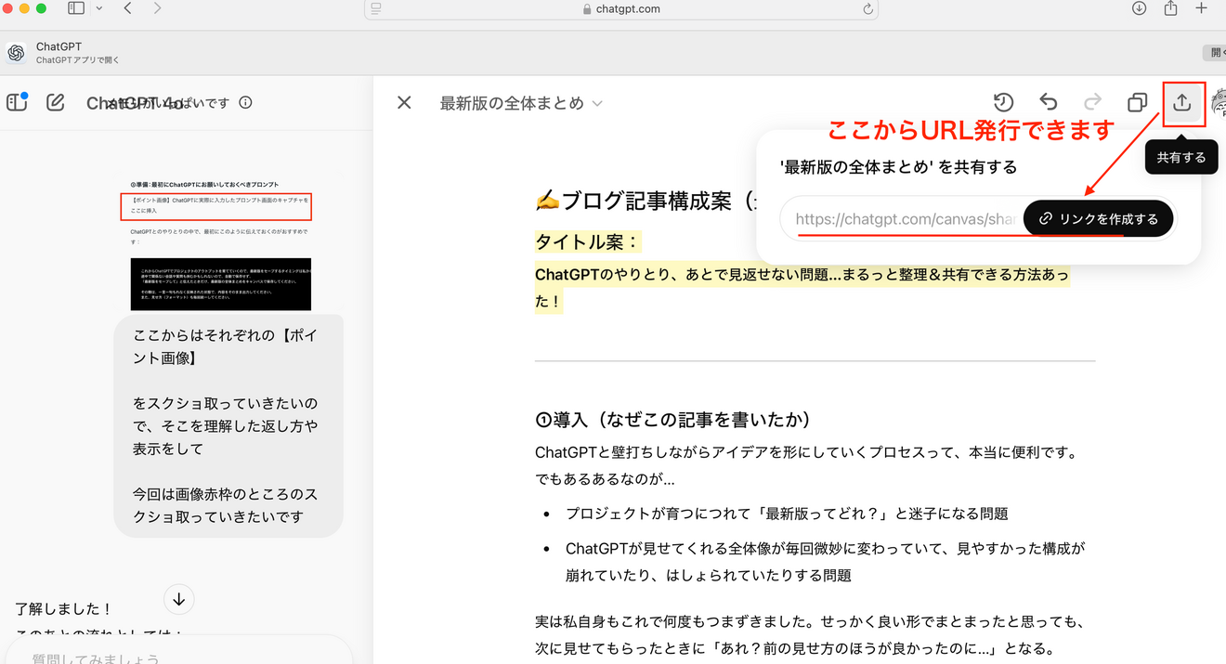Click the 開く button in app banner
This screenshot has width=1226, height=664.
pyautogui.click(x=1215, y=53)
